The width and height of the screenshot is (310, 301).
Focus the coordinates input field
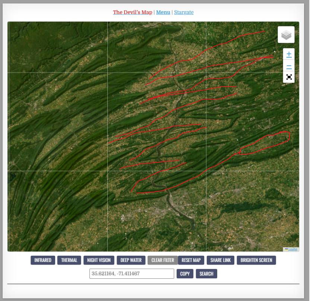[132, 274]
